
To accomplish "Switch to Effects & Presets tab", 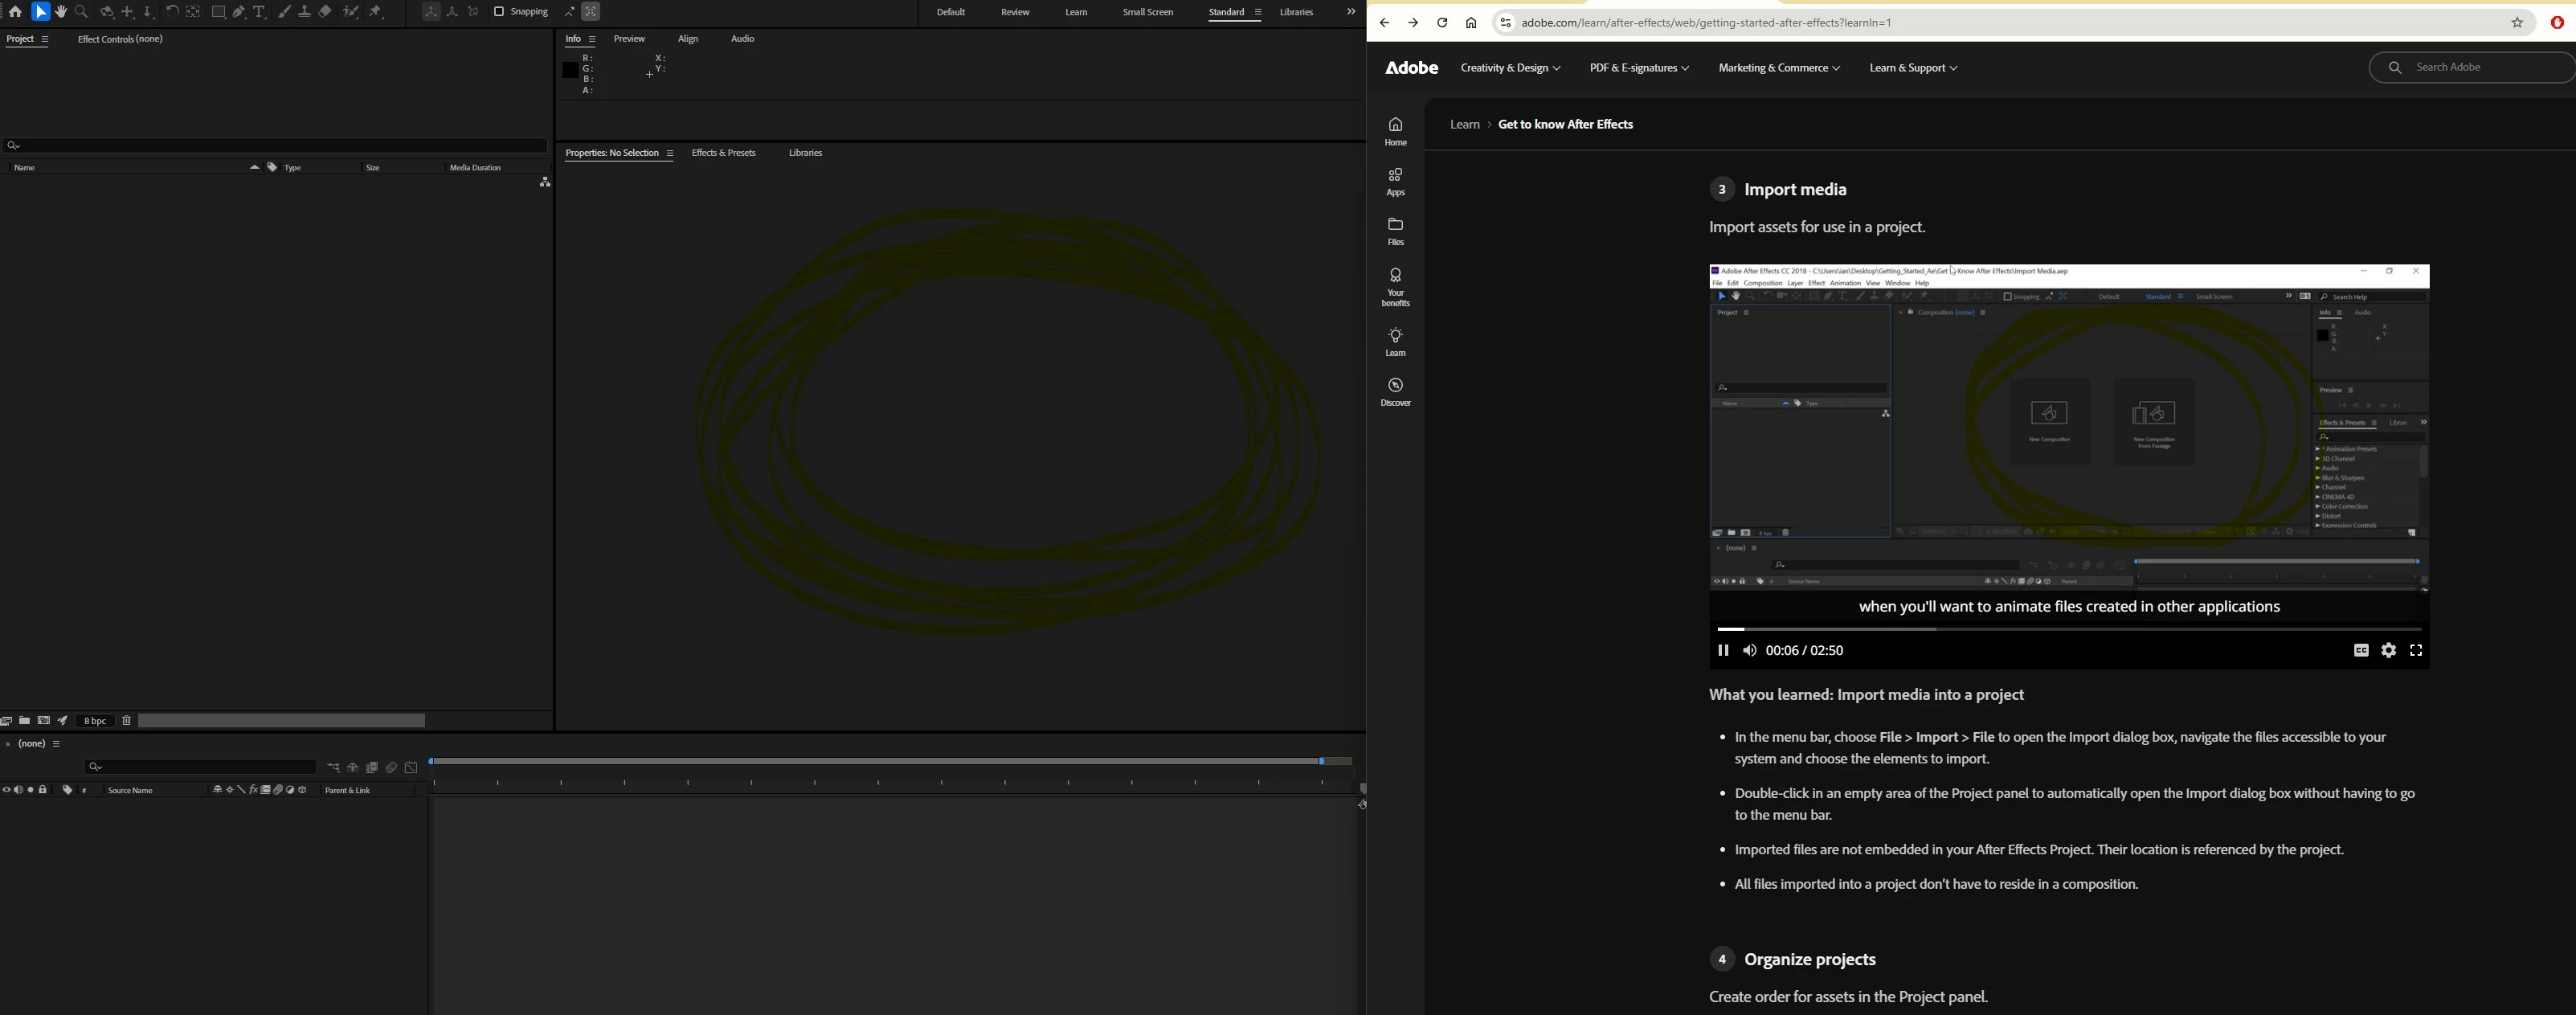I will 723,153.
